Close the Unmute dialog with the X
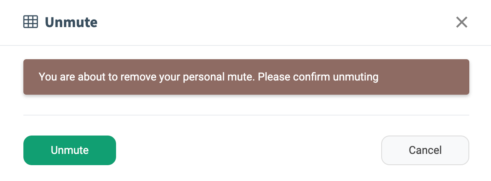 tap(461, 22)
